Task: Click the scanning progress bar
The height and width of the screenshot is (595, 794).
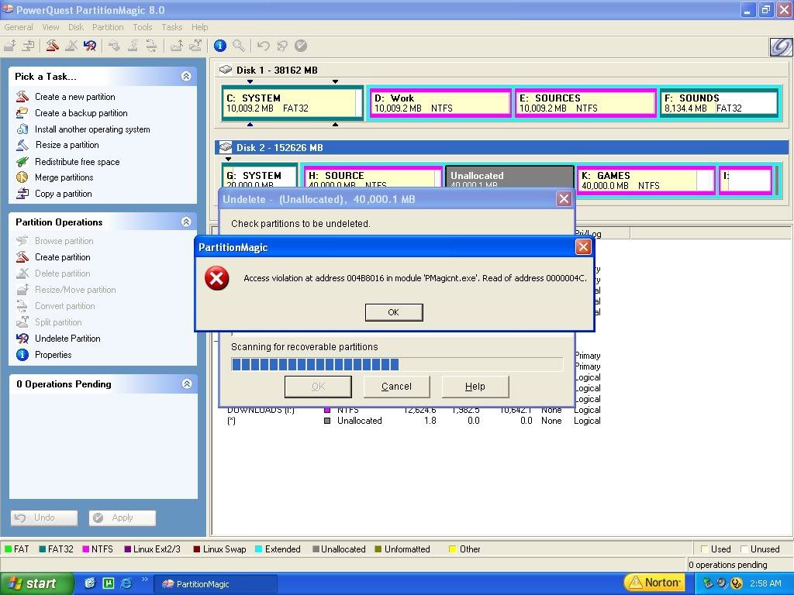Action: click(x=397, y=364)
